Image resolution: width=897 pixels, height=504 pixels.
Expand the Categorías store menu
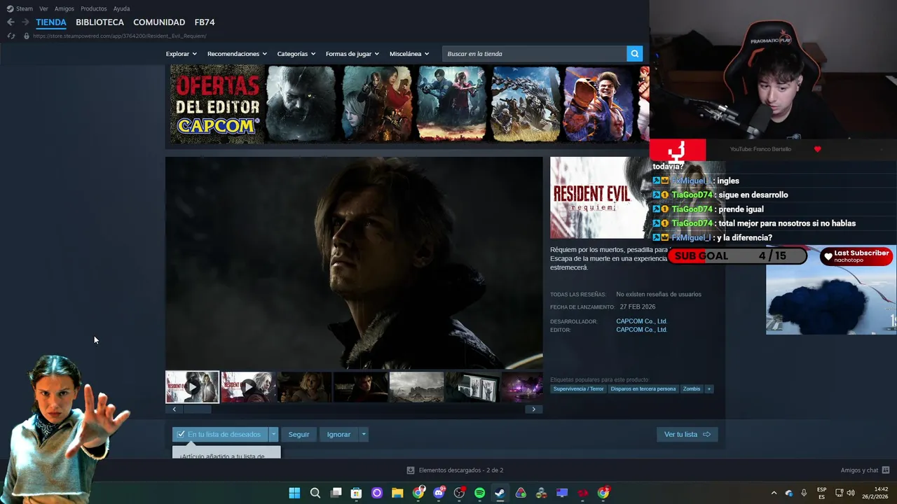pos(296,54)
